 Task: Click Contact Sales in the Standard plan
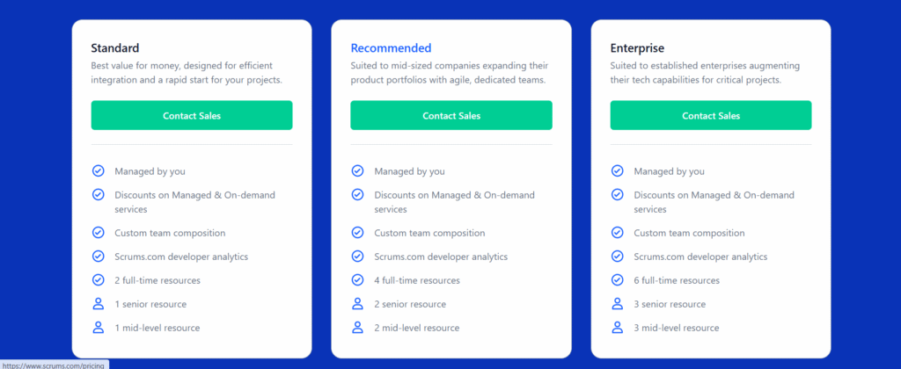pyautogui.click(x=192, y=115)
